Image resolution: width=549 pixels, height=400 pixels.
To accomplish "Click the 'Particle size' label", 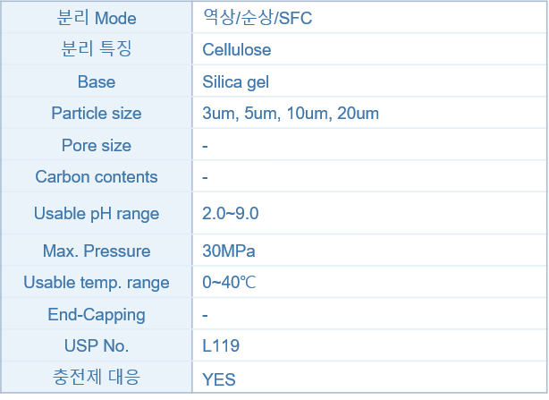I will click(x=97, y=113).
